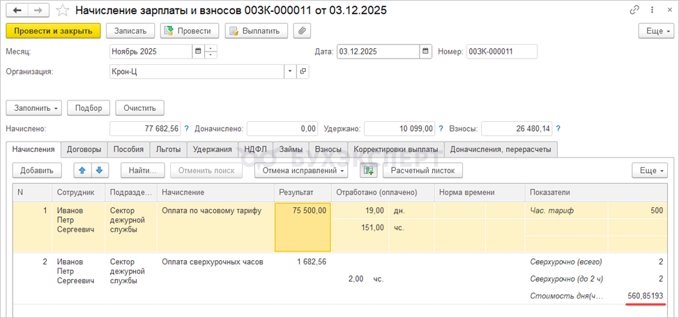The width and height of the screenshot is (679, 318).
Task: Click the Удержано field 10 099,00
Action: (x=399, y=129)
